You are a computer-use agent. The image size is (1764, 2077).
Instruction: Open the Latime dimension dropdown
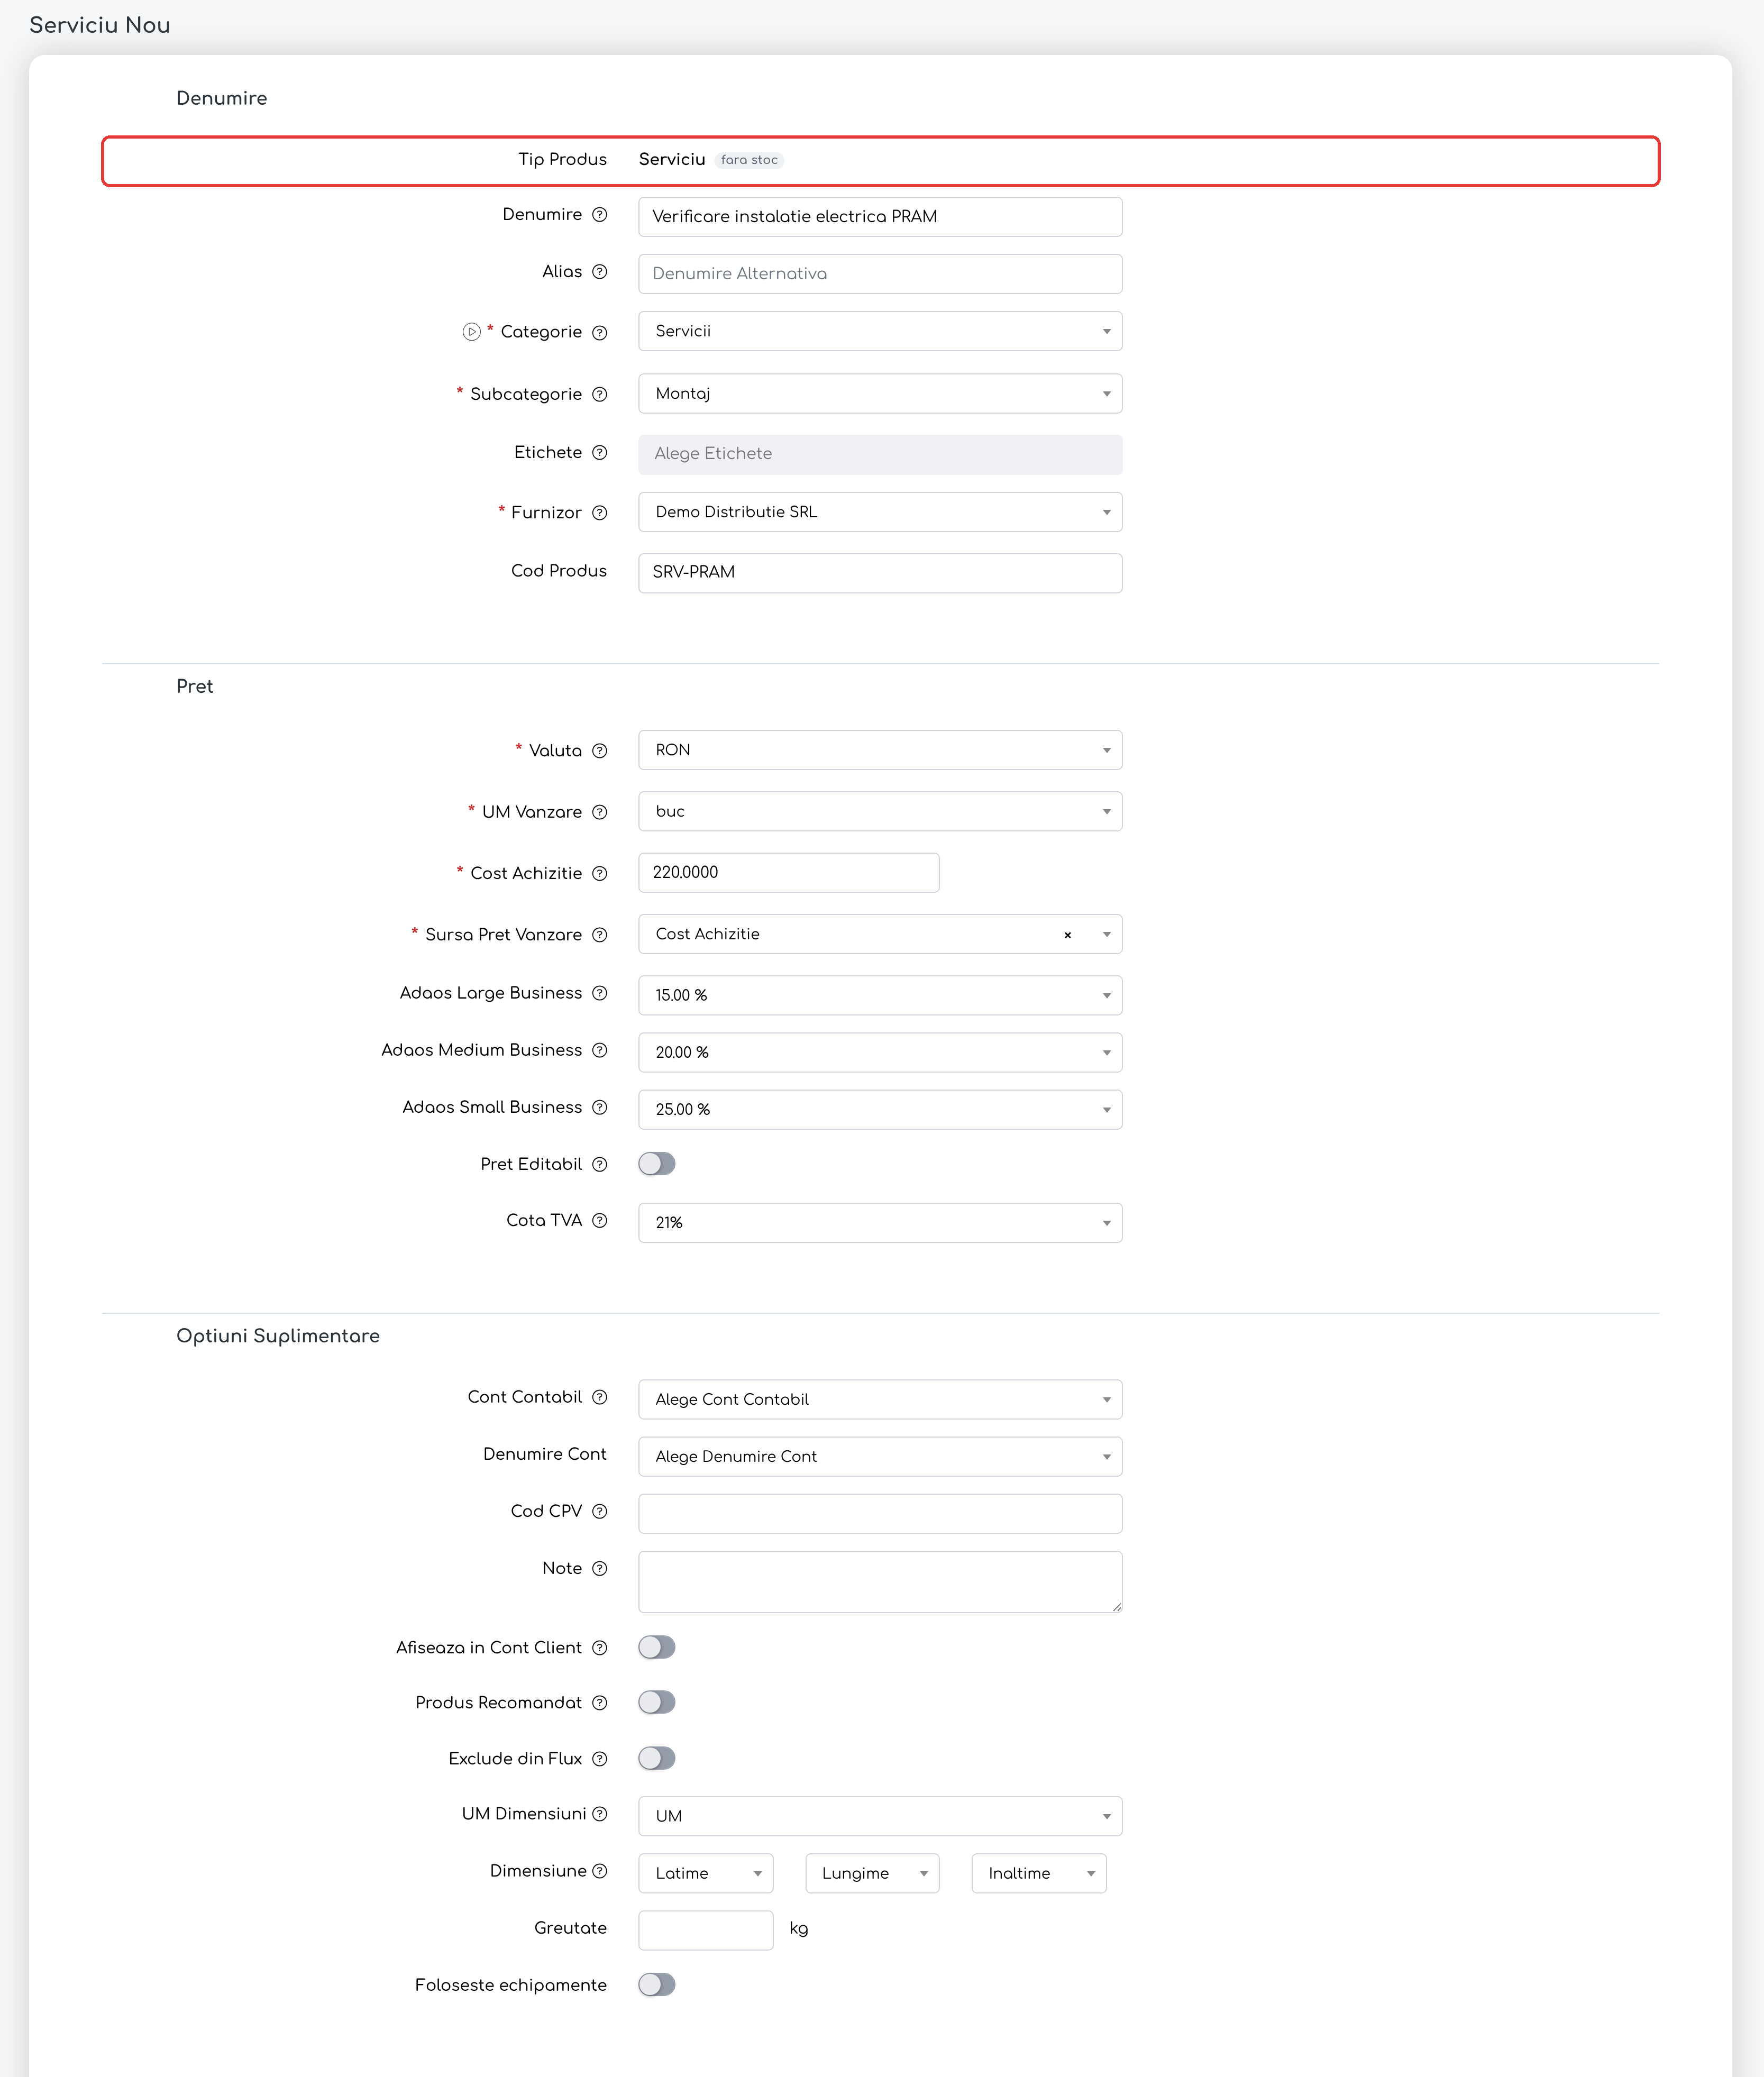[706, 1872]
